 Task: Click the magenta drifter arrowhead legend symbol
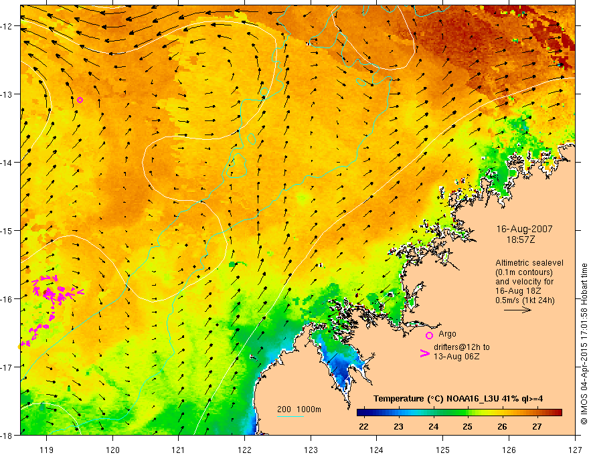pyautogui.click(x=425, y=353)
